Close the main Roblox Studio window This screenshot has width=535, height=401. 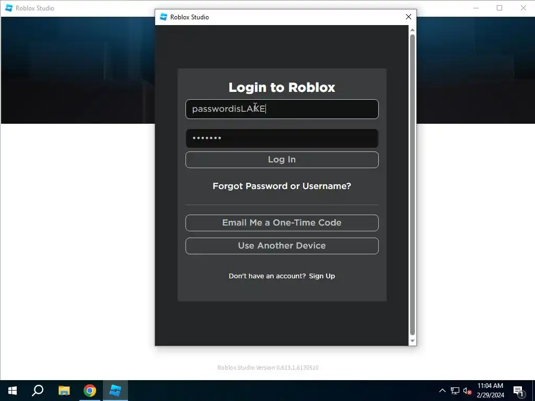[x=524, y=8]
